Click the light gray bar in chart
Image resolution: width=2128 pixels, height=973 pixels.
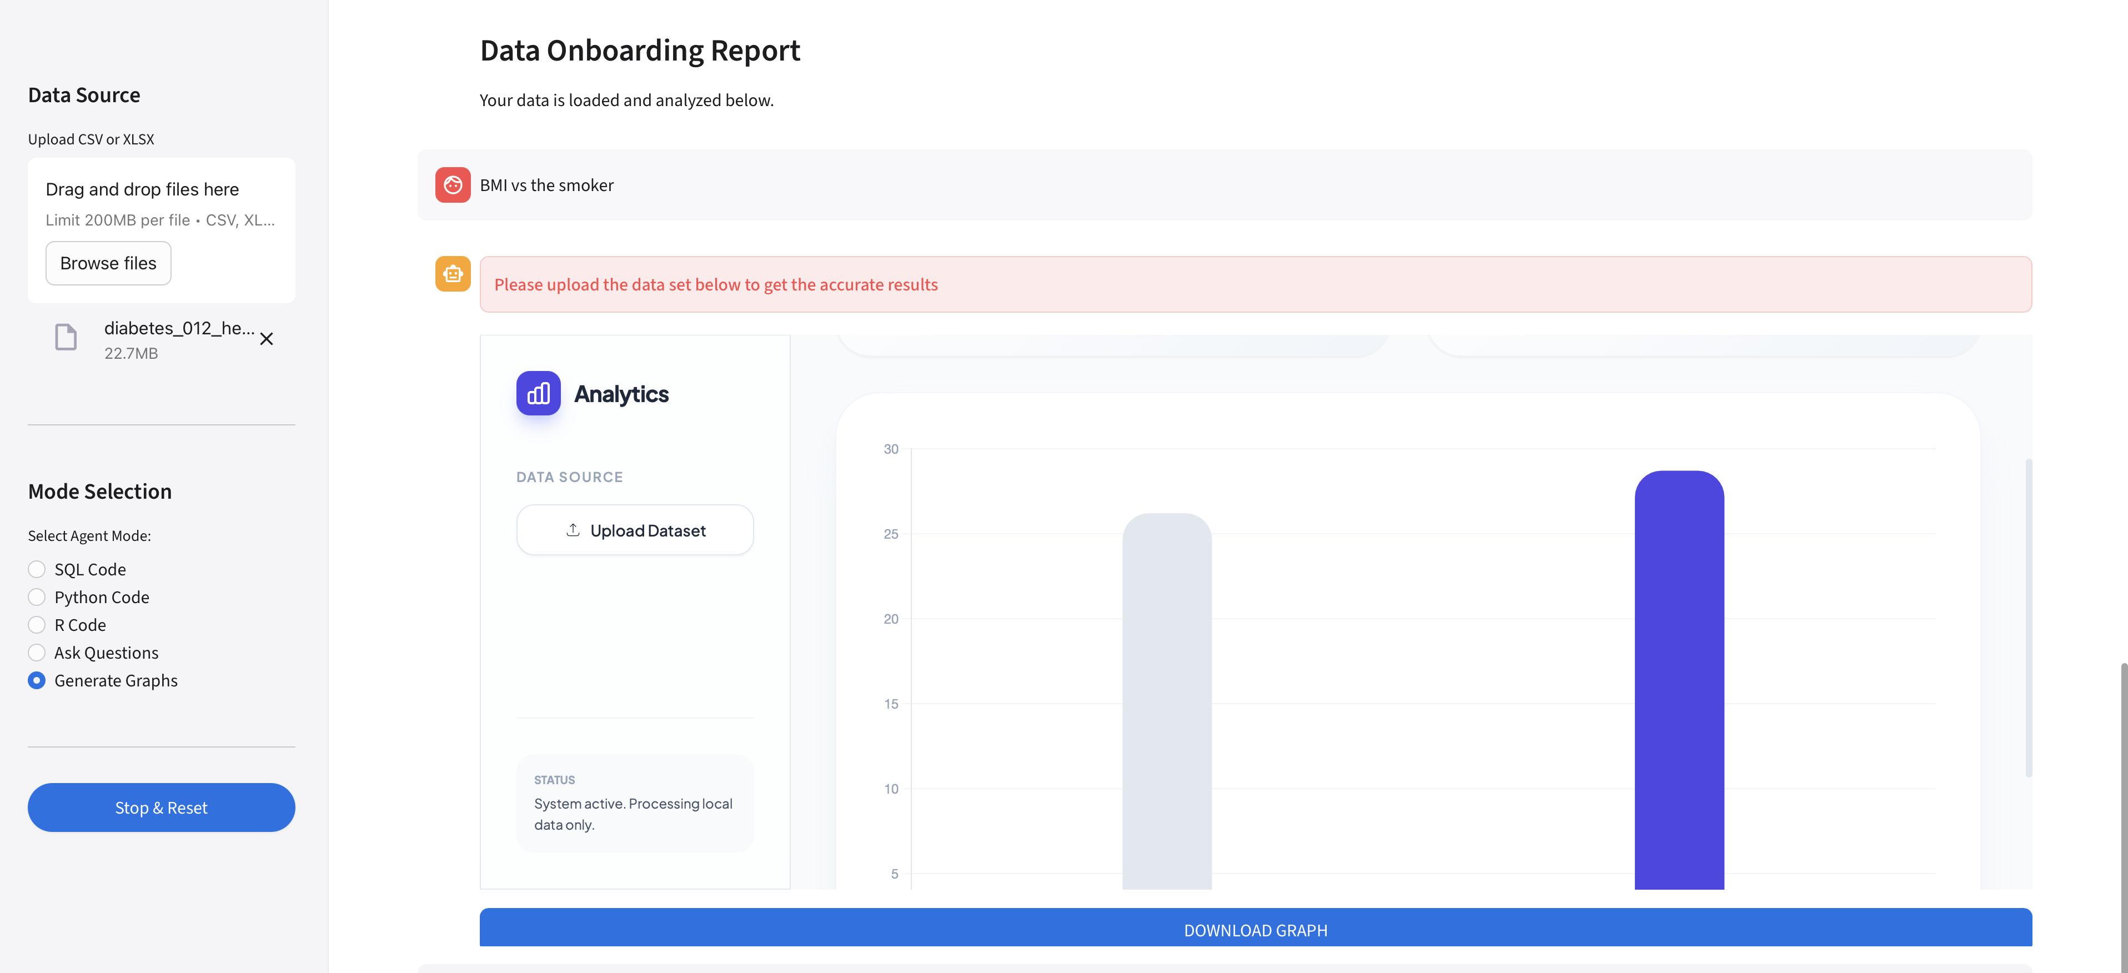1166,702
